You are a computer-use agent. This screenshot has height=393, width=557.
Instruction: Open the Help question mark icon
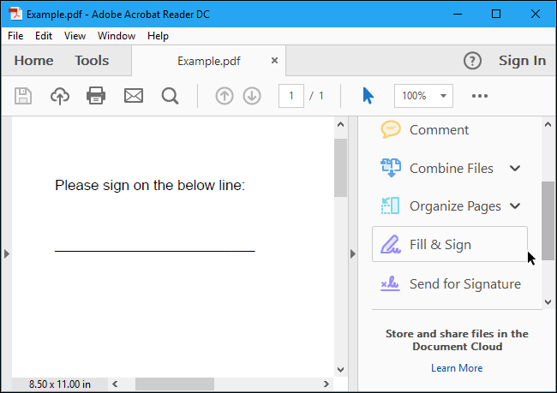tap(472, 61)
